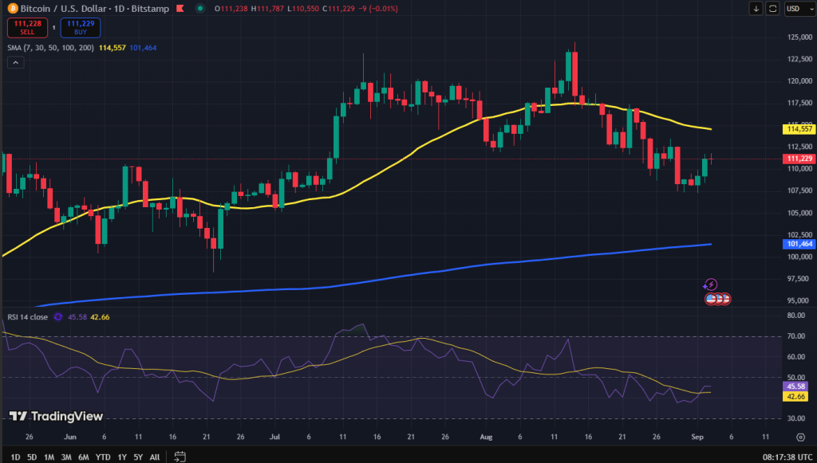Open the go-to-date calendar icon
Screen dimensions: 817x463
click(180, 457)
